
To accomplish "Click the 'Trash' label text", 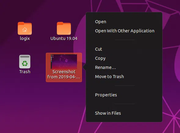I will (25, 72).
